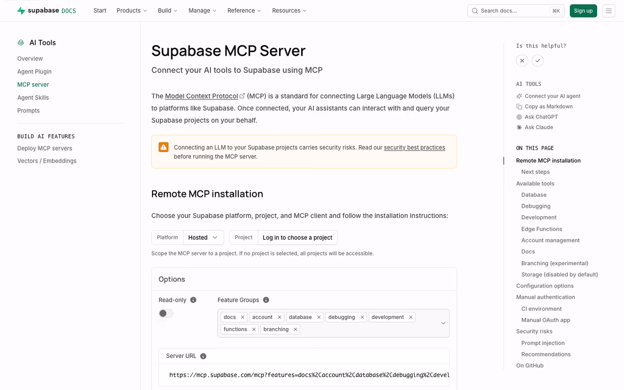Jump to Storage (disabled by default) section

tap(560, 274)
